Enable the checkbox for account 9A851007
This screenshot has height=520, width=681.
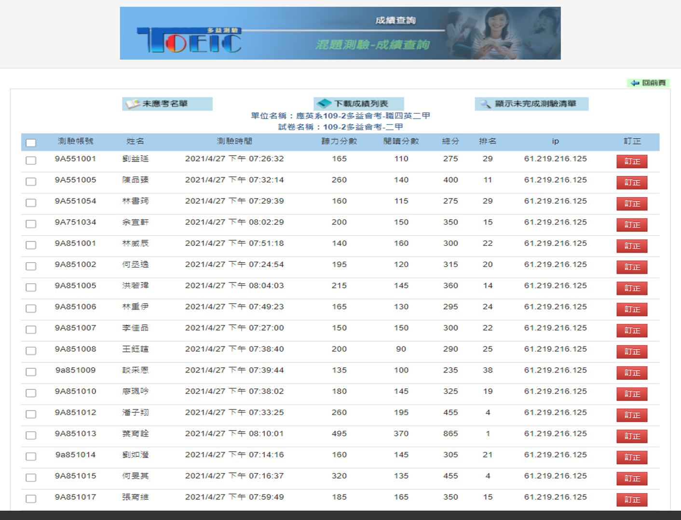pos(31,330)
